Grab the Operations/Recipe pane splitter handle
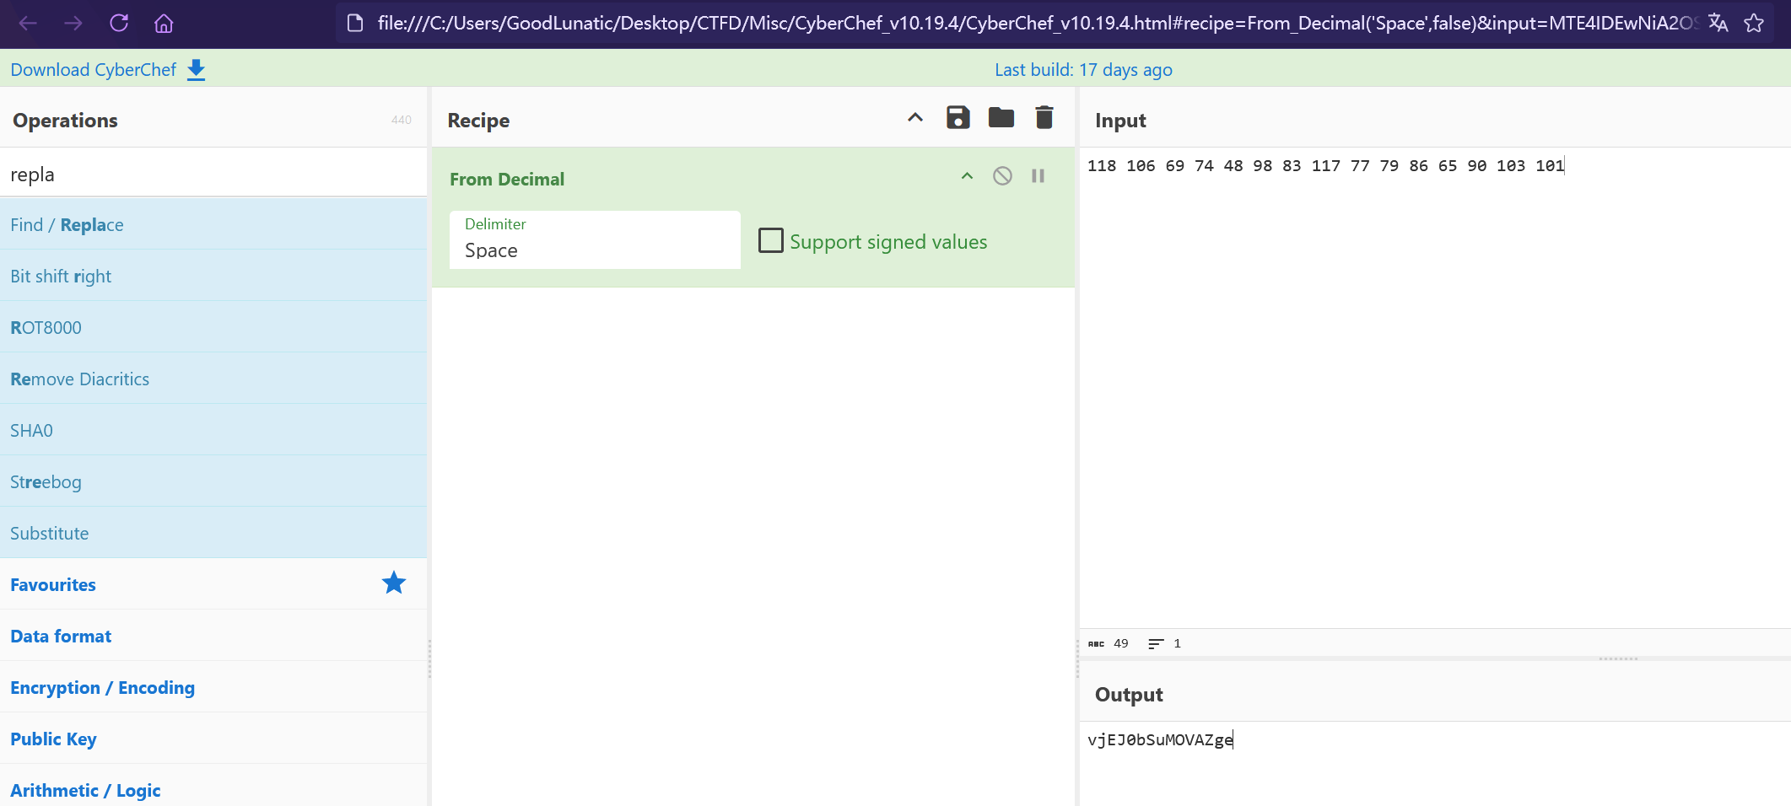Screen dimensions: 1791x806 click(x=429, y=658)
